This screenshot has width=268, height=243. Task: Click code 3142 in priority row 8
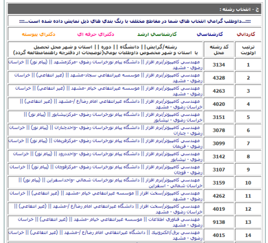point(219,156)
